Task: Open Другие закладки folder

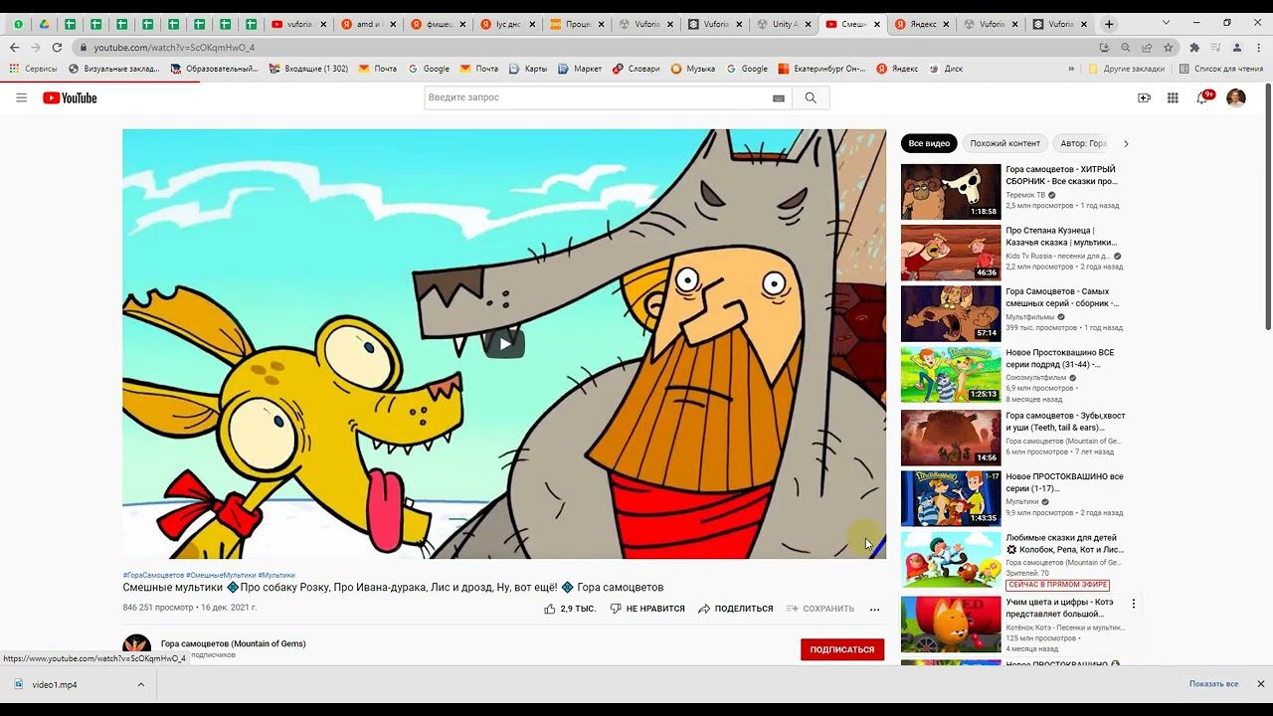Action: coord(1126,69)
